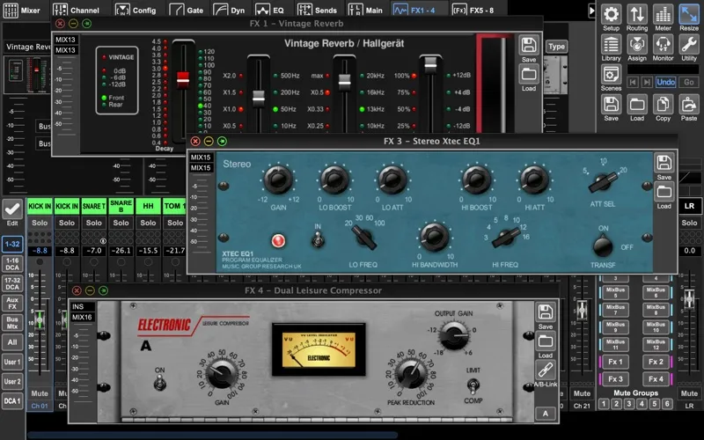Screen dimensions: 704x440
Task: Click the horizontal scrollbar at the bottom
Action: click(x=212, y=435)
